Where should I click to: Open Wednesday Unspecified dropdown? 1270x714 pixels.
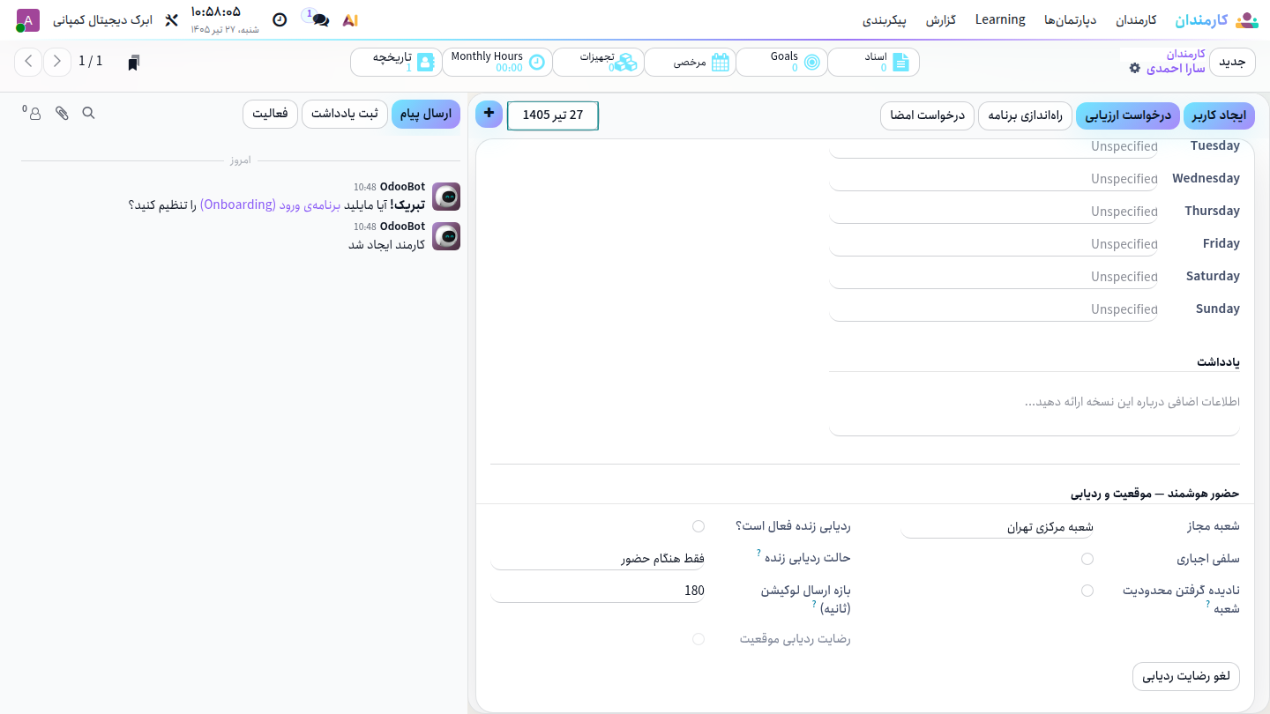point(993,179)
